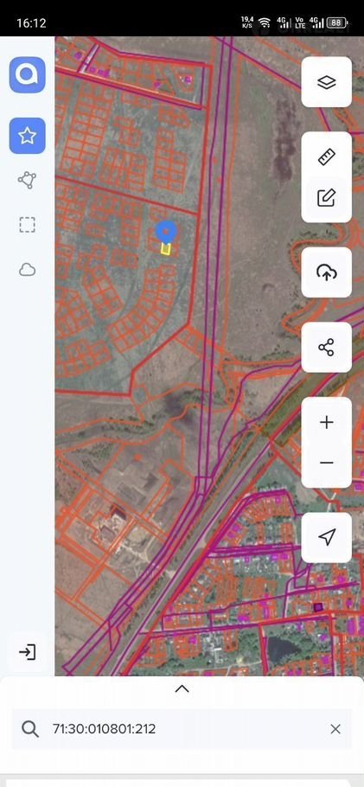
Task: Center map on my location arrow
Action: [326, 537]
